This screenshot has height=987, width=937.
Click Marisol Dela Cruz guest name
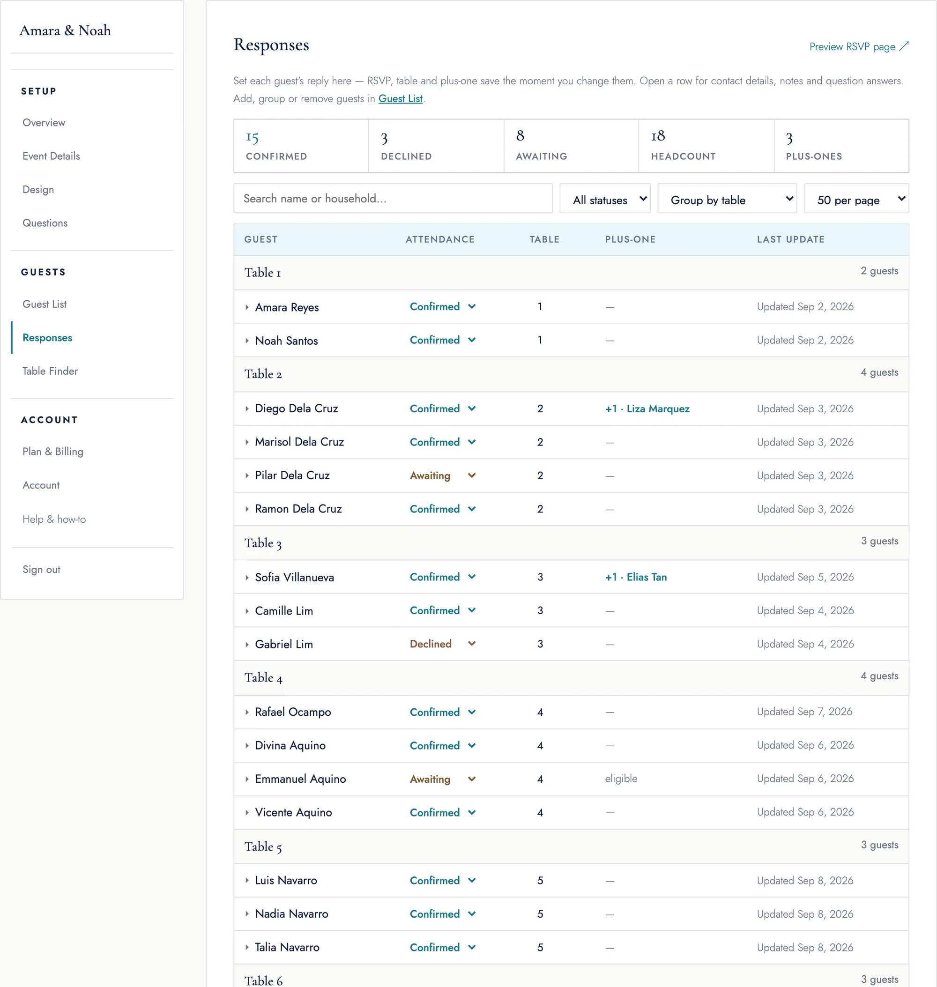[299, 442]
